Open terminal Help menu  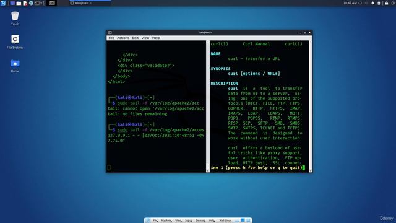pos(156,38)
